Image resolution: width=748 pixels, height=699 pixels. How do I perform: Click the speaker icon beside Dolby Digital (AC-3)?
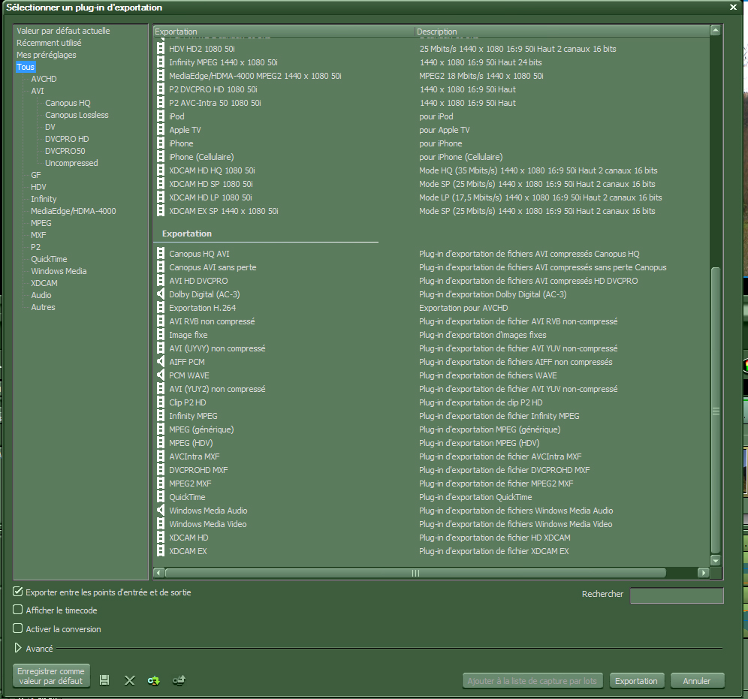[x=161, y=294]
